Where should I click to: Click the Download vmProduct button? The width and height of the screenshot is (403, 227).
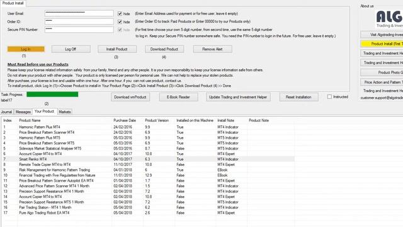(130, 97)
